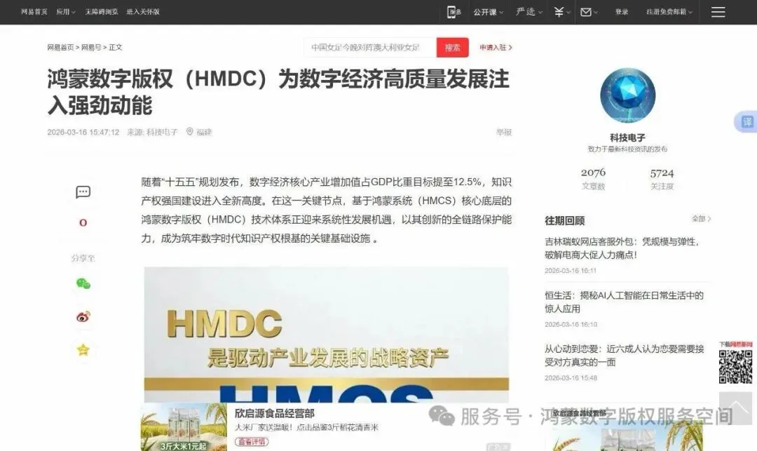Click 举报 report link
Image resolution: width=757 pixels, height=451 pixels.
(x=504, y=132)
